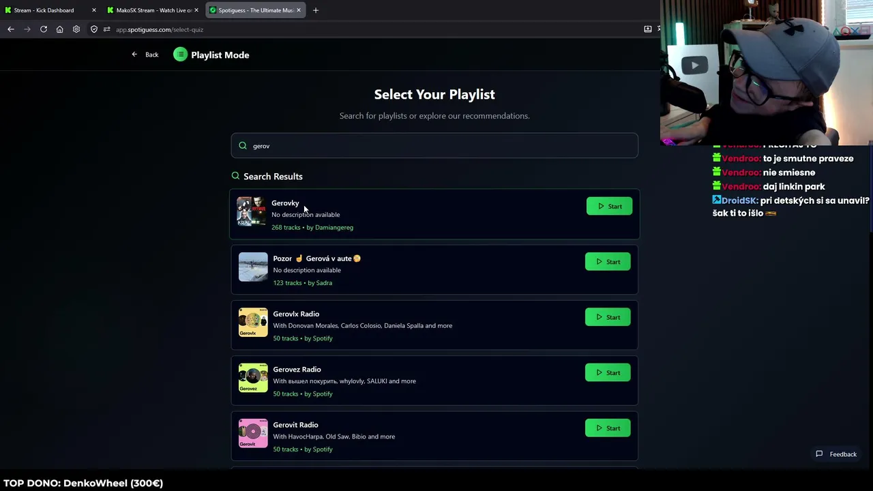The width and height of the screenshot is (873, 491).
Task: Click the playlist search field
Action: 434,145
